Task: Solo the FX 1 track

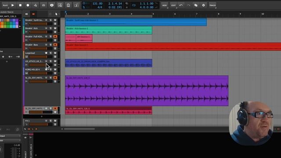Action: coord(51,121)
